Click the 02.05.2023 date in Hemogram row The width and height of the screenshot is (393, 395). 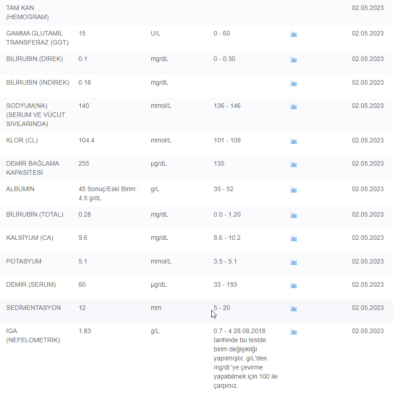368,8
